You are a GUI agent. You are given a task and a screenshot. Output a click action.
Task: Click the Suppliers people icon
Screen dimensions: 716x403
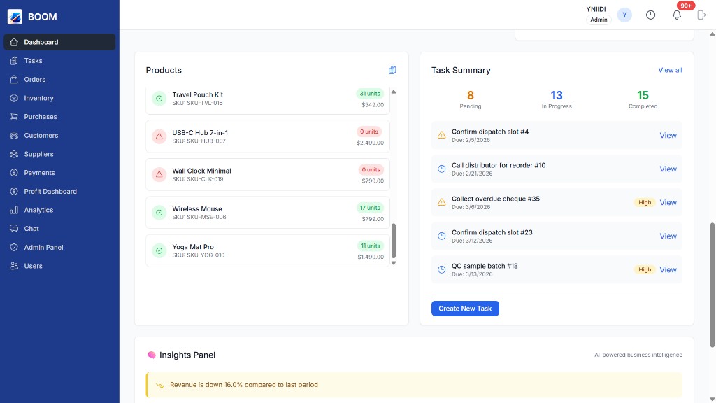(x=14, y=154)
